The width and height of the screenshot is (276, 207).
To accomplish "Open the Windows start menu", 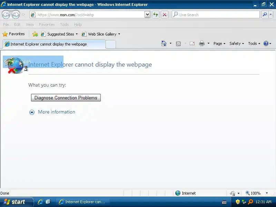I will [16, 202].
